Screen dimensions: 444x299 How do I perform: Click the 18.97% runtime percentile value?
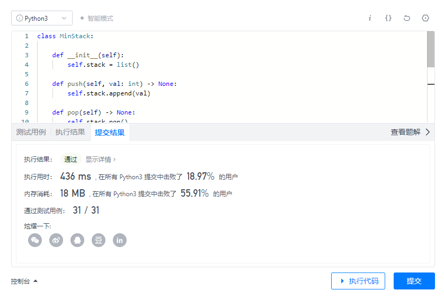[200, 177]
